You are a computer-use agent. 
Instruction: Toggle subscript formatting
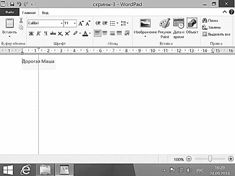coord(60,33)
